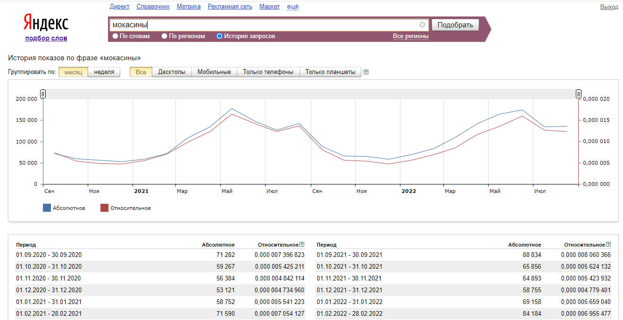Open the Метрика link
The height and width of the screenshot is (320, 623).
click(189, 7)
